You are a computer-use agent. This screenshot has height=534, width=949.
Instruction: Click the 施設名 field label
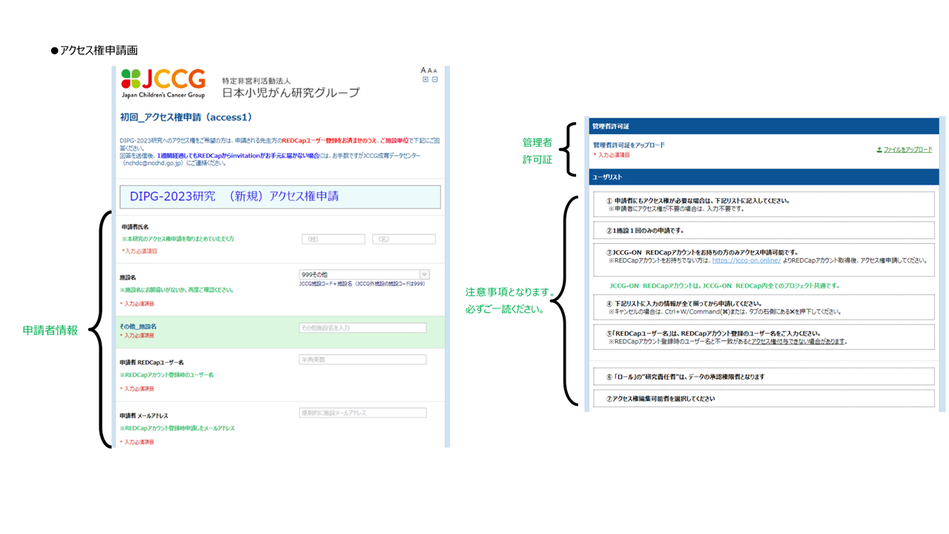tap(128, 277)
